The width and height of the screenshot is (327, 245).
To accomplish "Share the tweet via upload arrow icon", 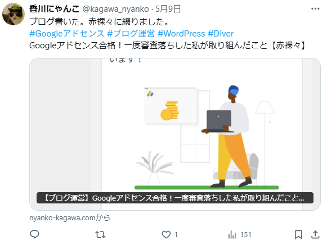I will pyautogui.click(x=315, y=234).
